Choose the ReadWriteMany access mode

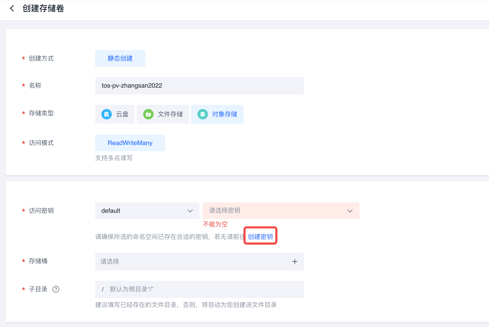click(x=130, y=143)
